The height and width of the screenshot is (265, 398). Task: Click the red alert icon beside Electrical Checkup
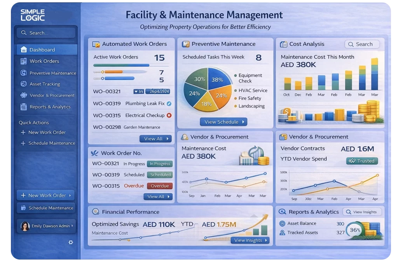pos(169,115)
